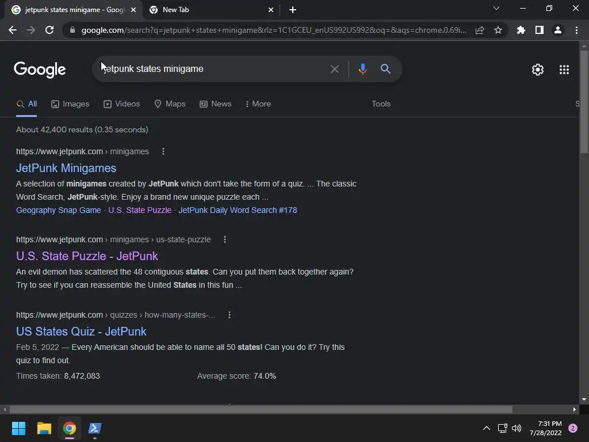Open options for the JetPunk Minigames result
589x442 pixels.
(163, 151)
